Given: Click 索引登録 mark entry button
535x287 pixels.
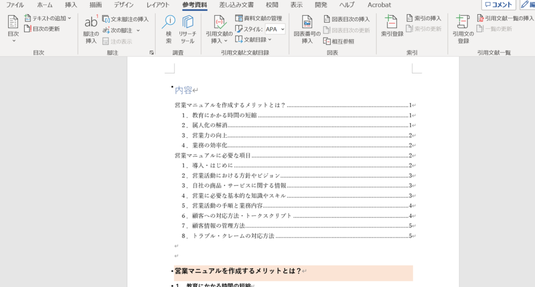Looking at the screenshot, I should coord(392,26).
